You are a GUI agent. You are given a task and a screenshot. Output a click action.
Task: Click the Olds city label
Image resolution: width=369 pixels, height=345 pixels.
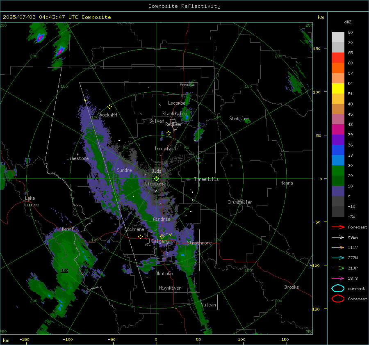click(x=157, y=171)
